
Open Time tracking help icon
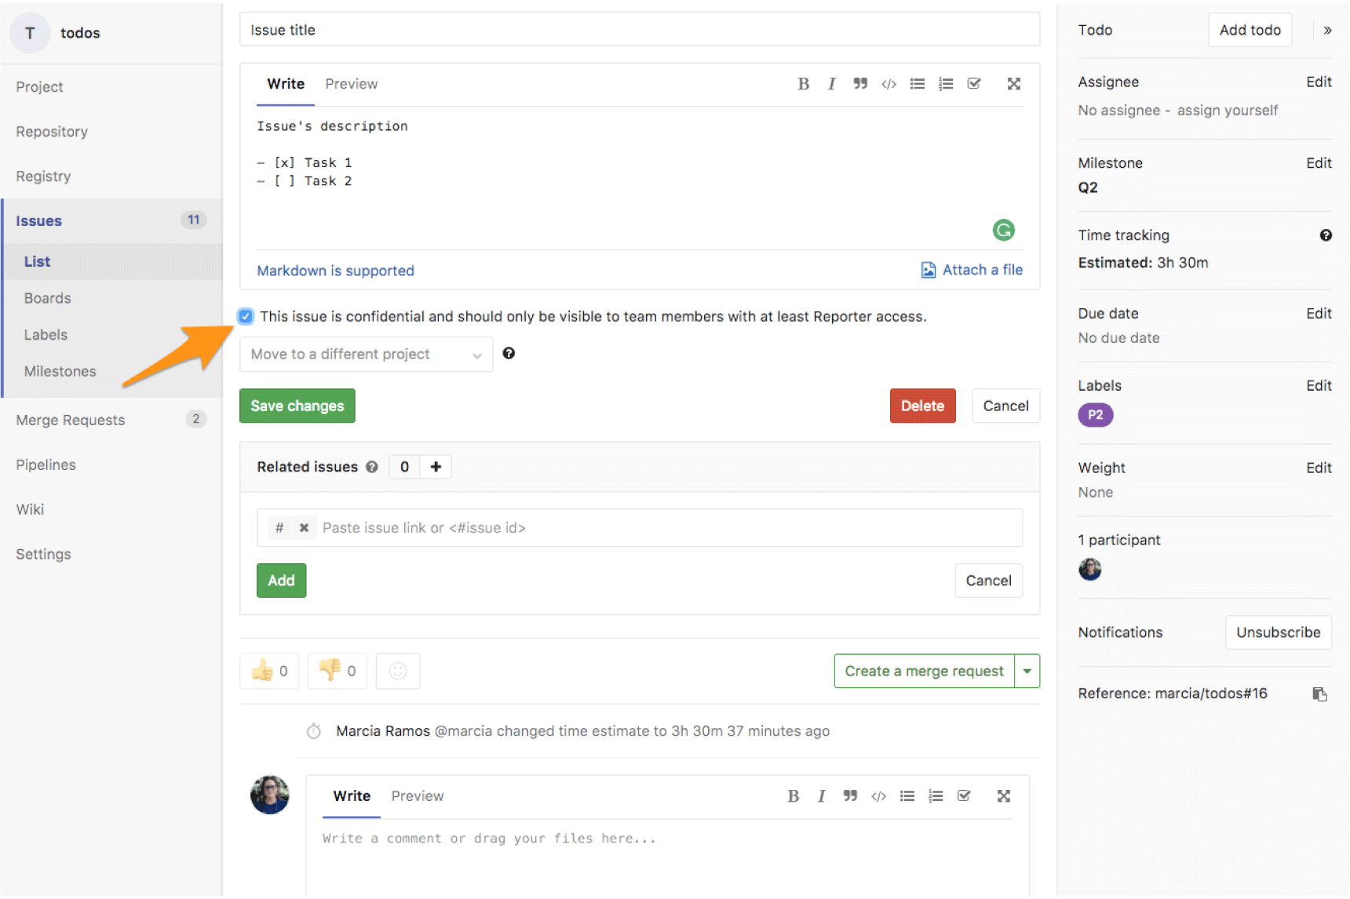coord(1326,235)
